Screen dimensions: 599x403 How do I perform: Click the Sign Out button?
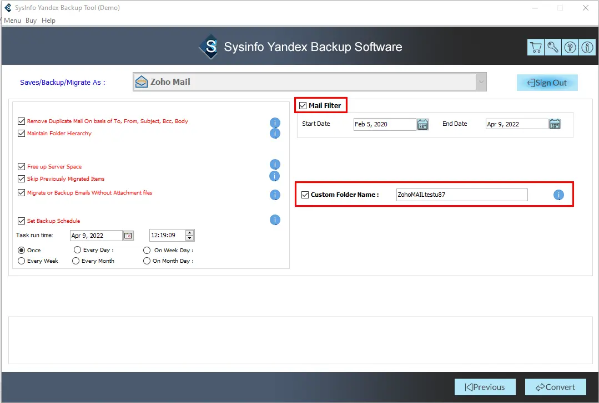547,83
